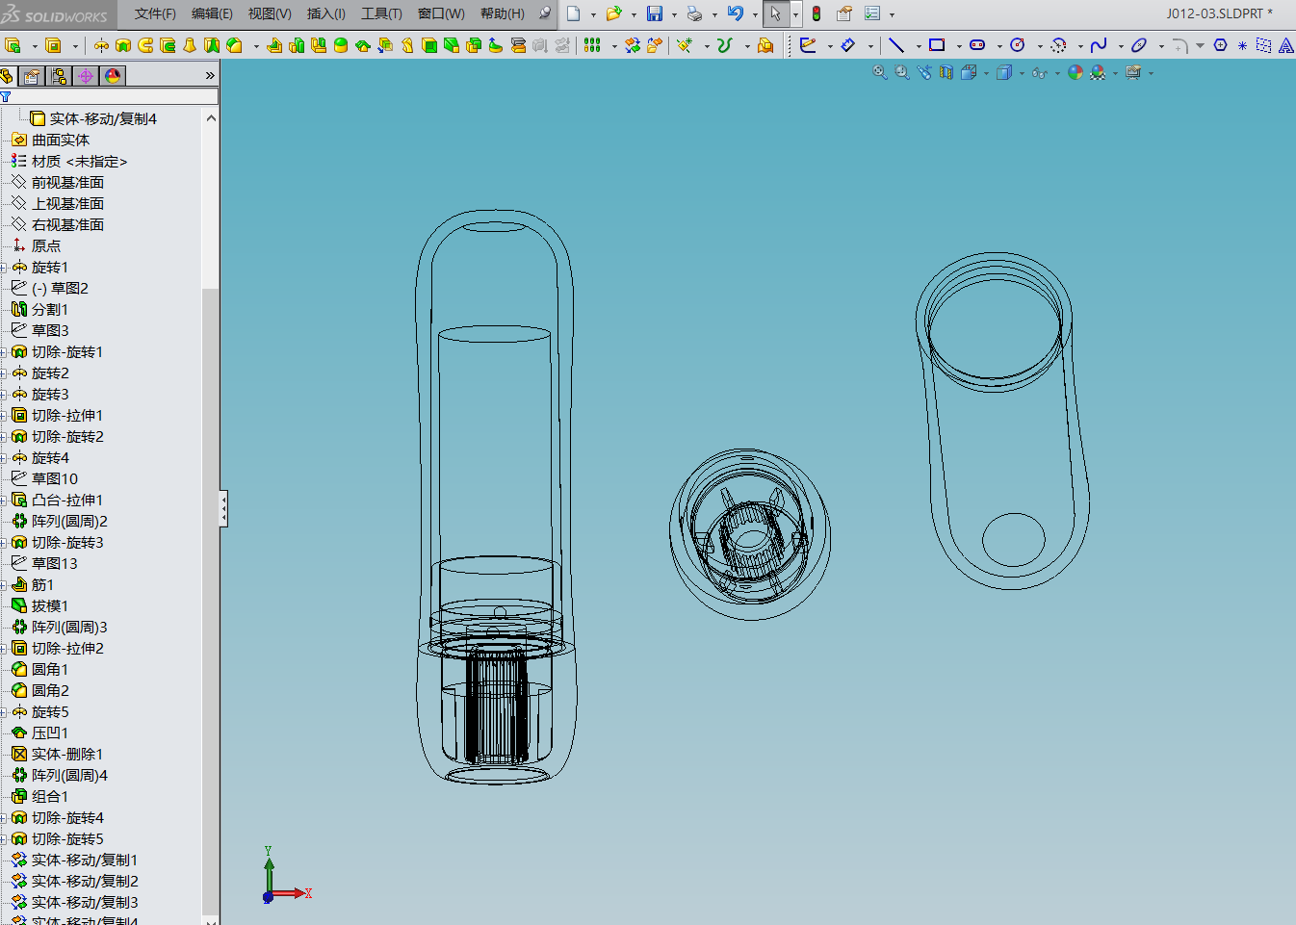Click the New document icon
Screen dimensions: 1296x925
[574, 13]
